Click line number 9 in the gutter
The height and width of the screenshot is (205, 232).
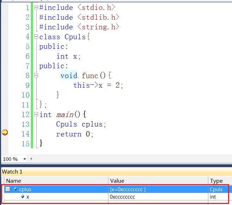(28, 85)
